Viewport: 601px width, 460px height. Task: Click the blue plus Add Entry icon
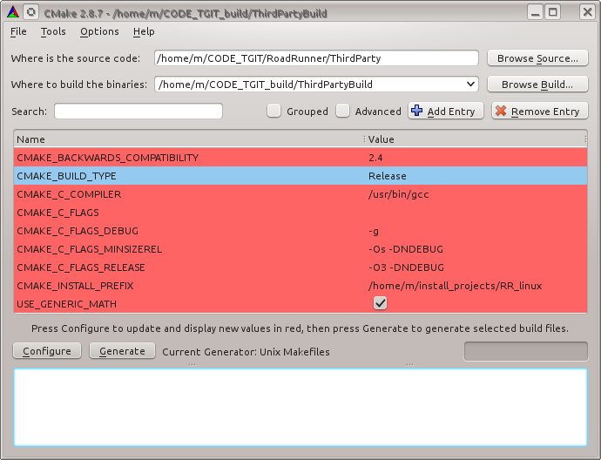[x=416, y=112]
